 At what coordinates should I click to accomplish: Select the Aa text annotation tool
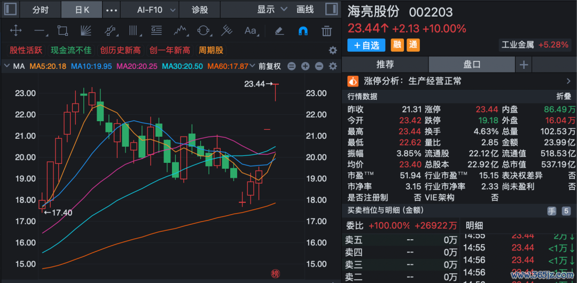[x=251, y=30]
